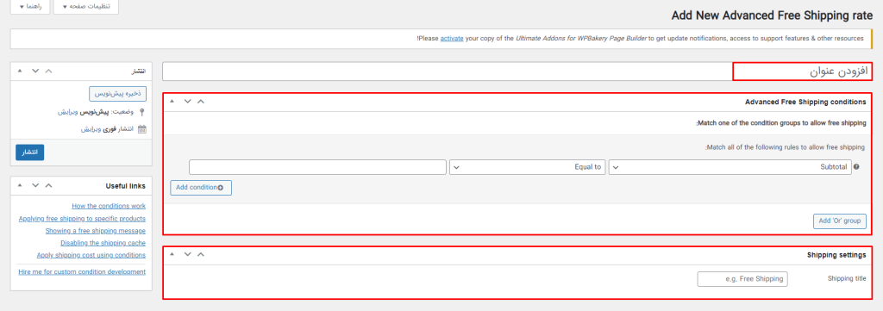
Task: Open Hire me for custom condition development link
Action: 82,272
